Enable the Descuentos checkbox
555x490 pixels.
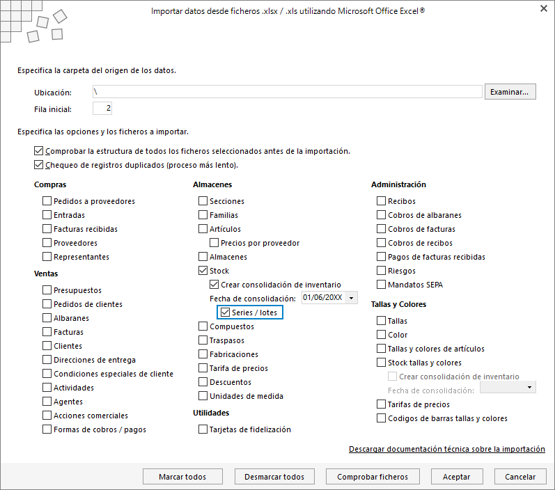203,382
